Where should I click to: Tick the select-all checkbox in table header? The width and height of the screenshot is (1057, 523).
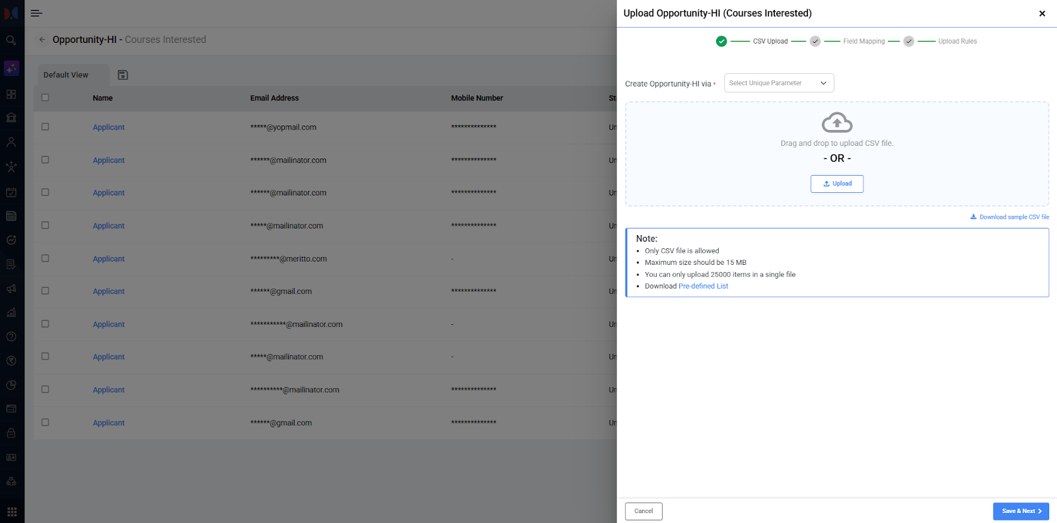tap(45, 98)
